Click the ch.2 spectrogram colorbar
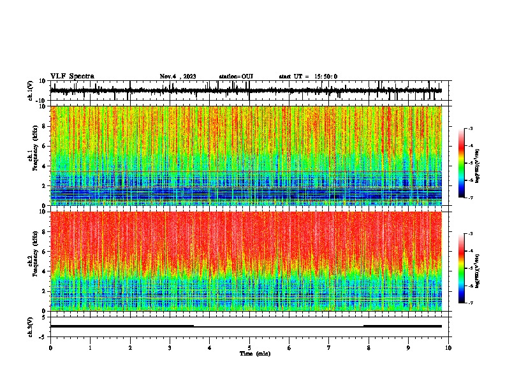The height and width of the screenshot is (390, 505). pos(462,268)
